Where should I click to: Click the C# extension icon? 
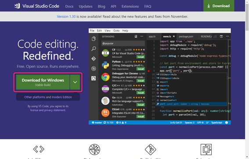pos(105,53)
